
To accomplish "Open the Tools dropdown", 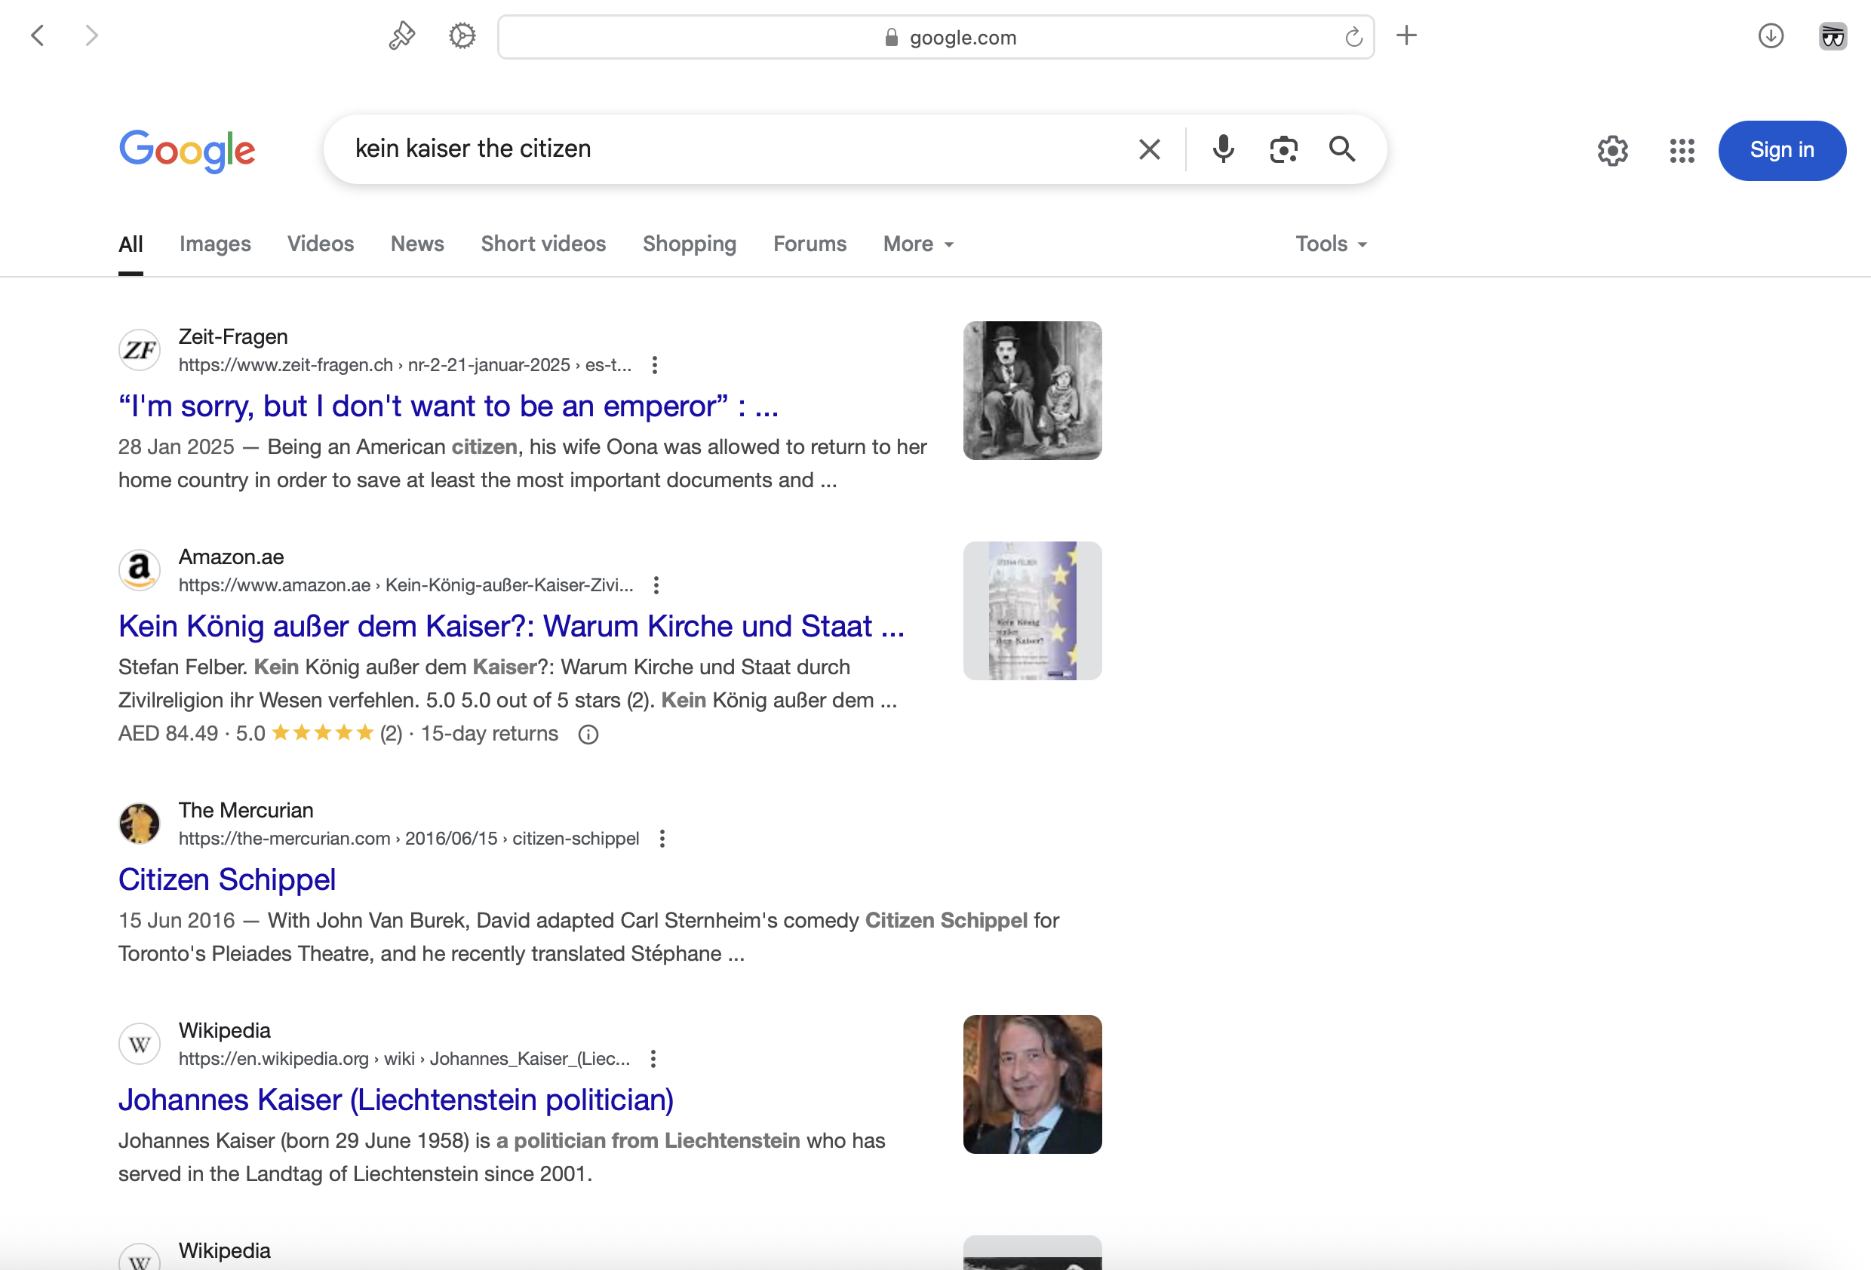I will coord(1329,244).
